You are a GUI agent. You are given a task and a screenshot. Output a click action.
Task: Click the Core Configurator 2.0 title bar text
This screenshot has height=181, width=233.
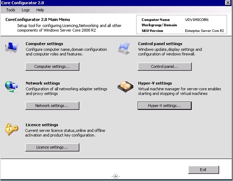click(x=22, y=3)
